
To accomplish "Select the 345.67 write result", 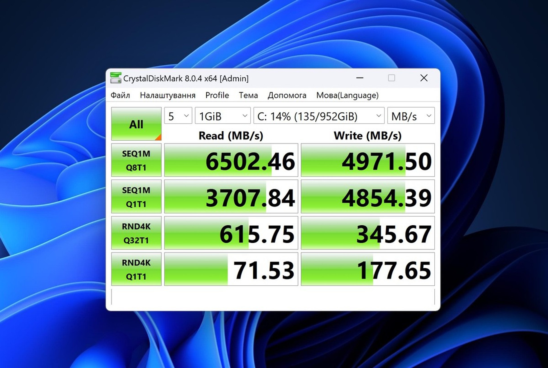I will 368,233.
